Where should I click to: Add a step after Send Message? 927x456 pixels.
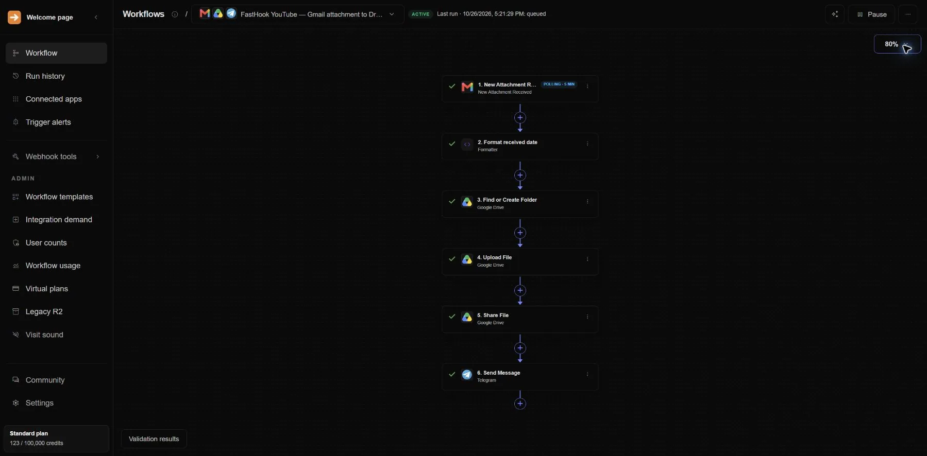click(x=520, y=404)
